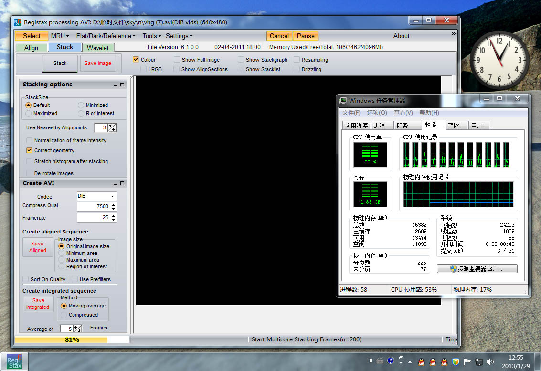Uncheck Correct geometry option
The height and width of the screenshot is (371, 541).
click(x=29, y=150)
